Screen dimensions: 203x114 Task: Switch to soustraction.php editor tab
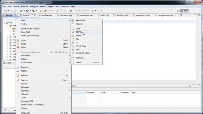coord(143,15)
